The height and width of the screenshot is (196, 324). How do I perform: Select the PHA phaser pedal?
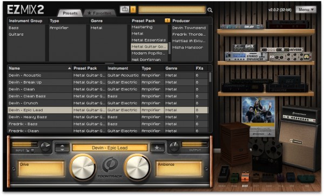[x=235, y=178]
